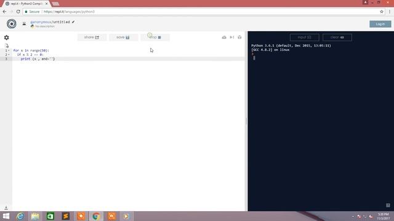Click the 'if x % 2 == 0:' code line
Image resolution: width=394 pixels, height=221 pixels.
point(30,55)
